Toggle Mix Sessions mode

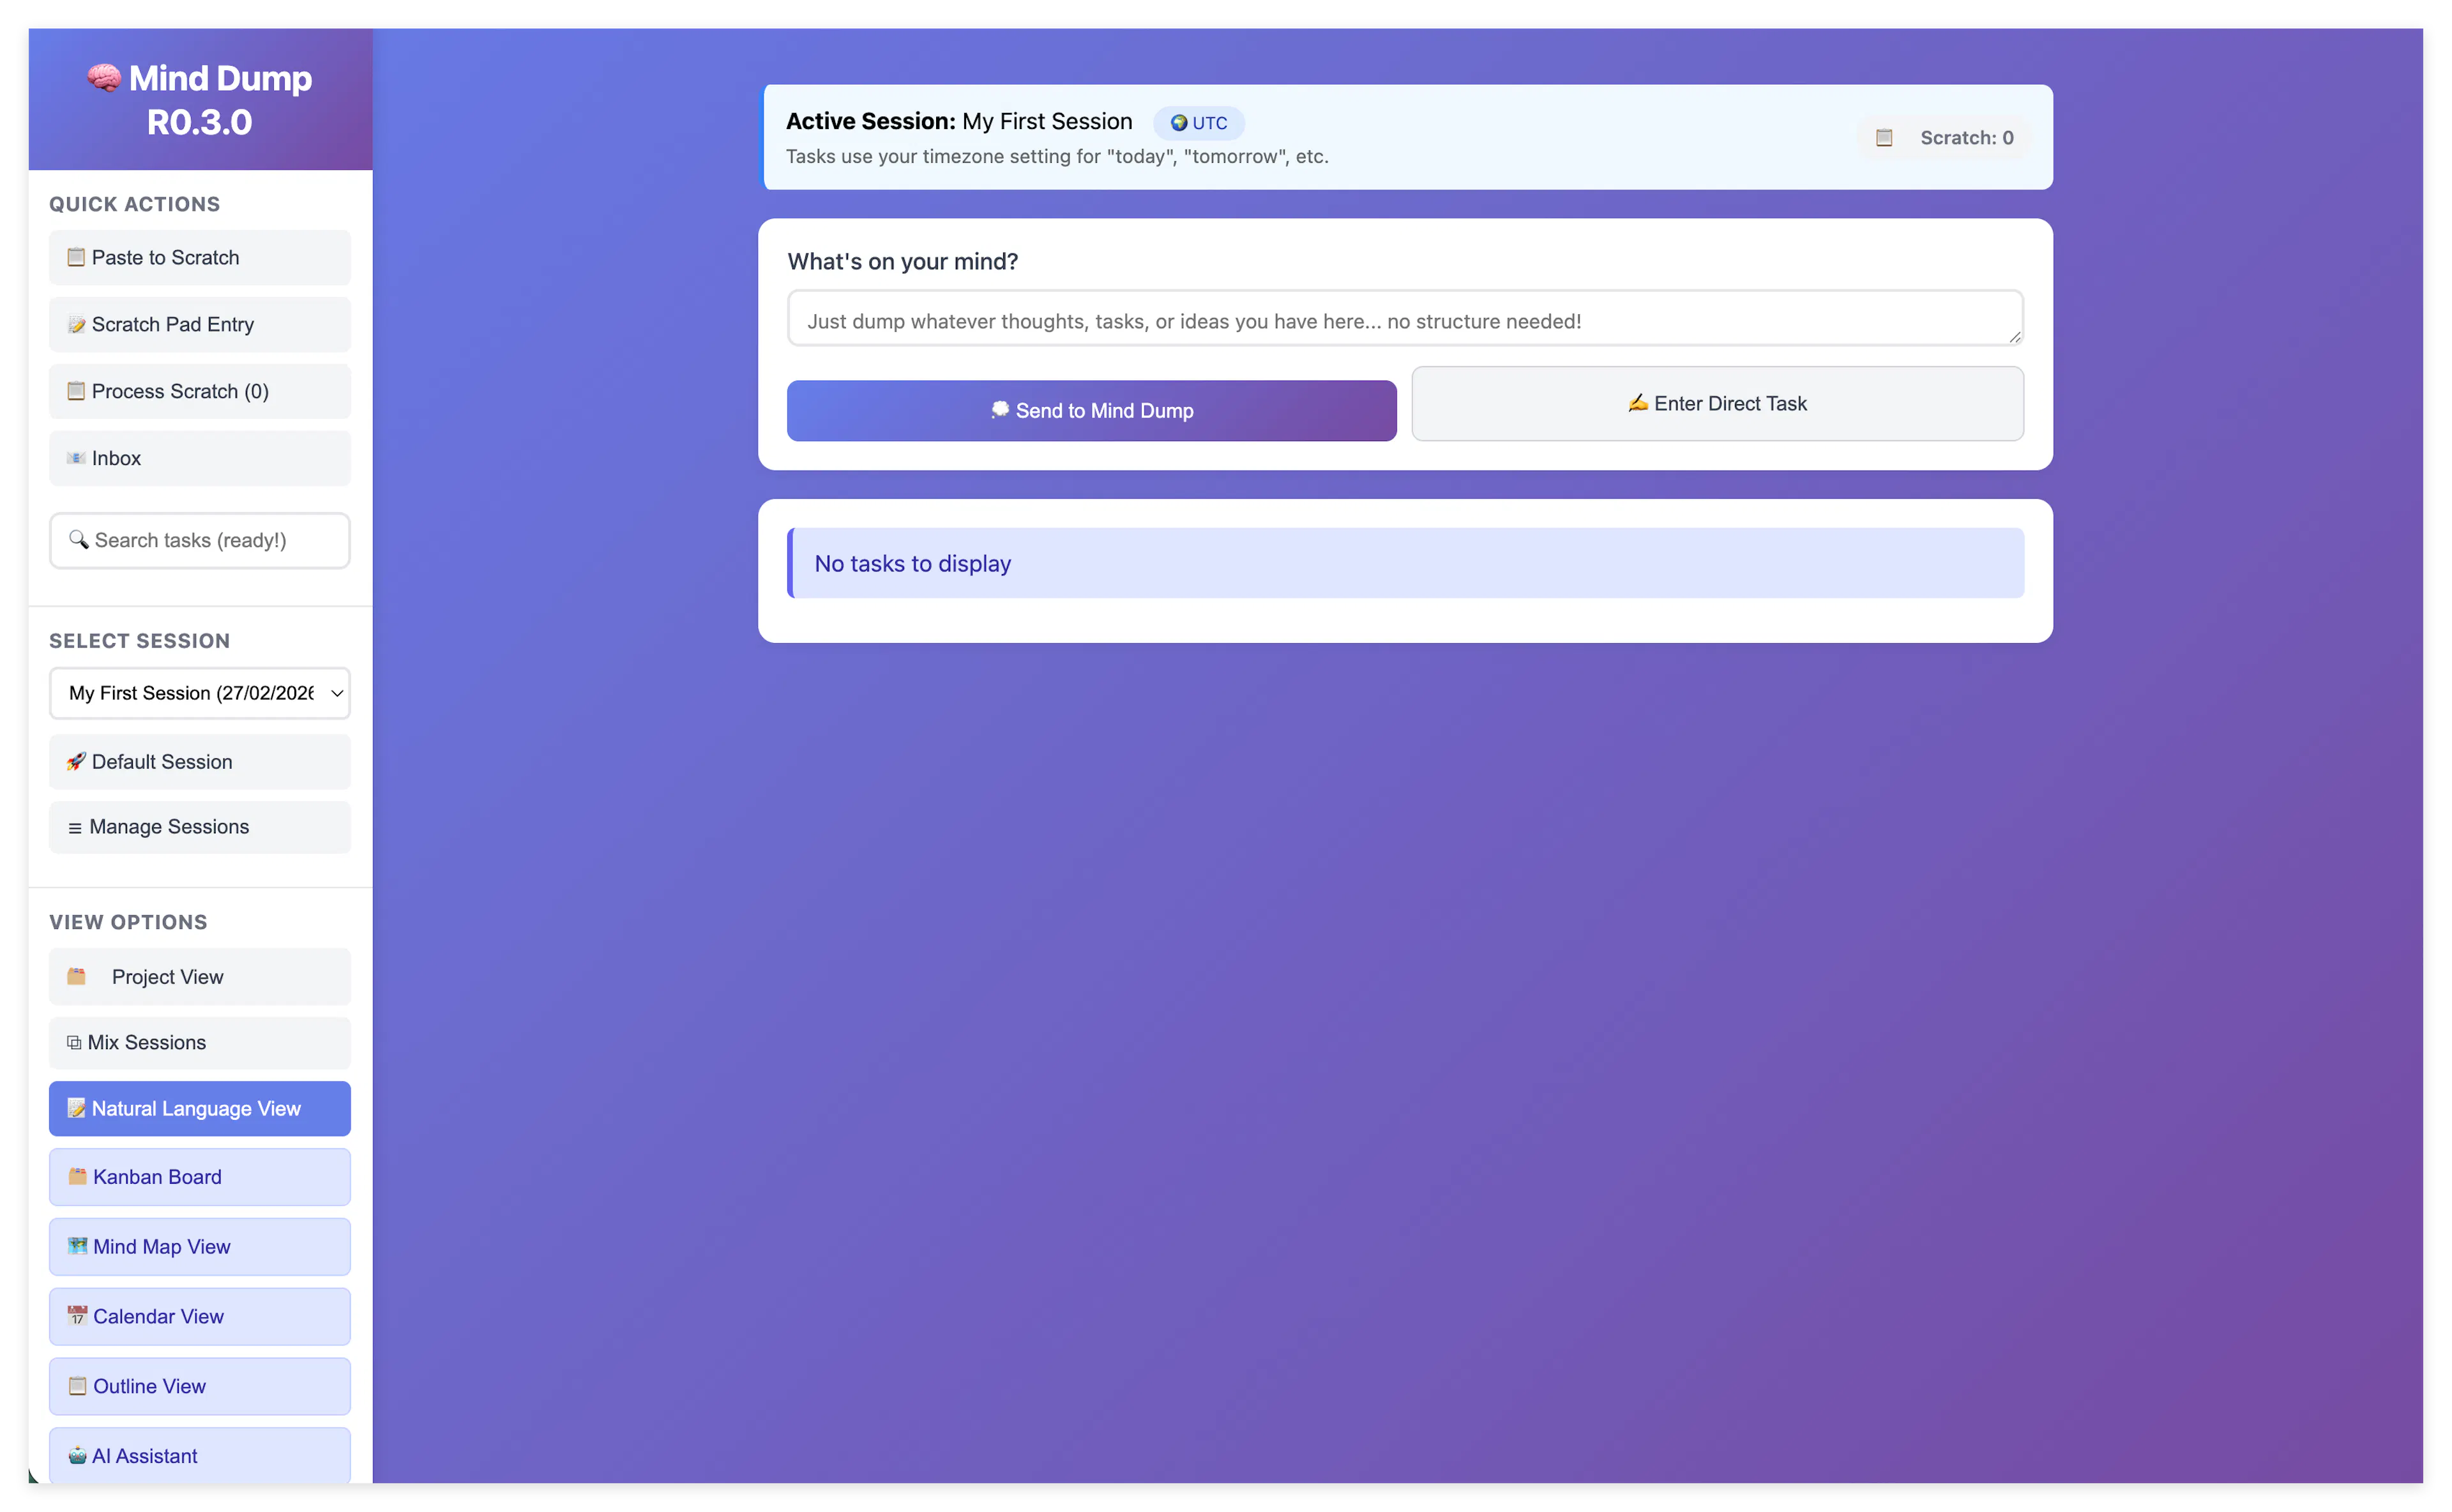[x=200, y=1042]
